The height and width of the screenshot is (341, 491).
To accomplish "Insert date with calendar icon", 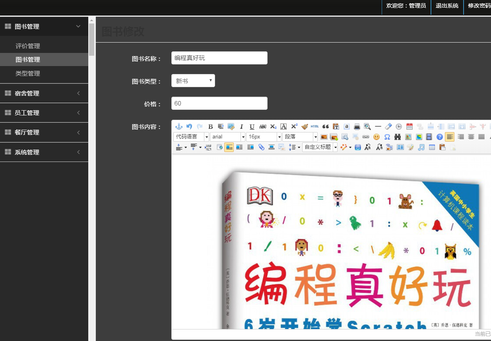I will (x=409, y=127).
